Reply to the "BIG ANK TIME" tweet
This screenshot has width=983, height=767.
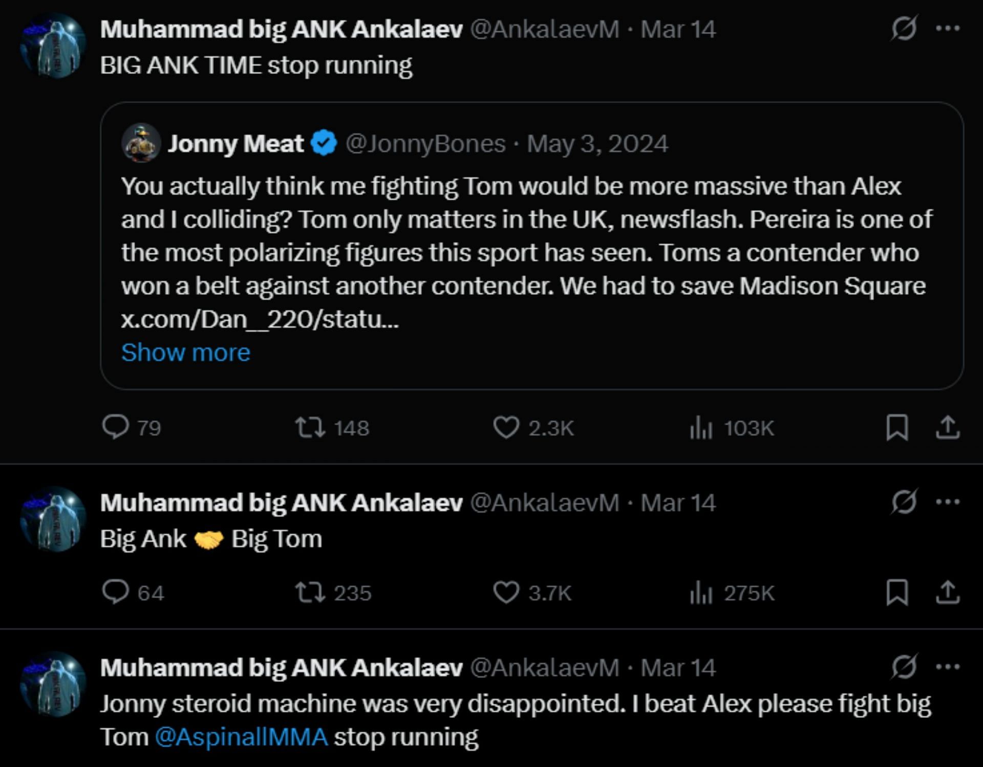pyautogui.click(x=116, y=427)
